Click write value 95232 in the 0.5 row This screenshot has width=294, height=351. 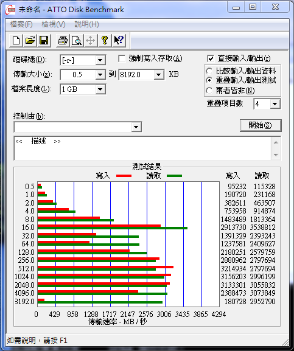(x=237, y=187)
